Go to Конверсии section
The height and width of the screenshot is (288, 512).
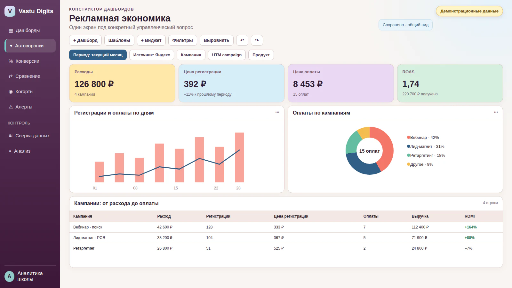pos(30,61)
